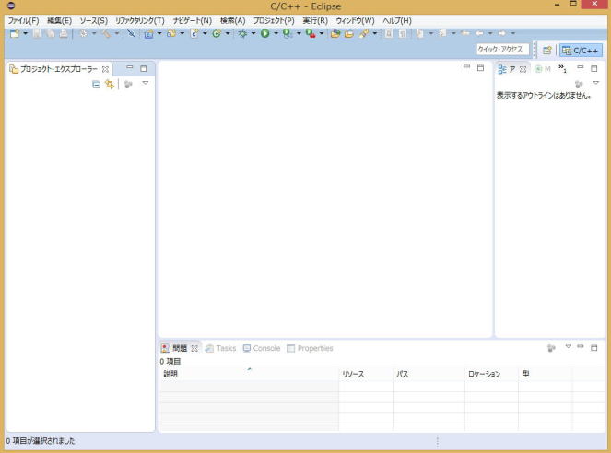The width and height of the screenshot is (611, 453).
Task: Click the Build hammer icon
Action: click(x=106, y=34)
